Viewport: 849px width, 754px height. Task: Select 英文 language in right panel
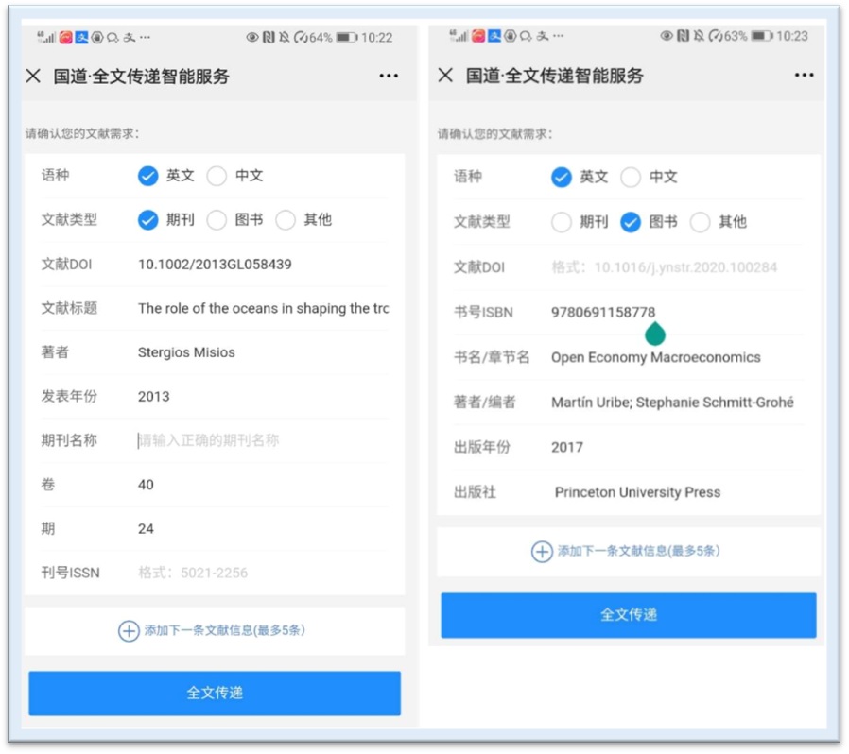(562, 177)
